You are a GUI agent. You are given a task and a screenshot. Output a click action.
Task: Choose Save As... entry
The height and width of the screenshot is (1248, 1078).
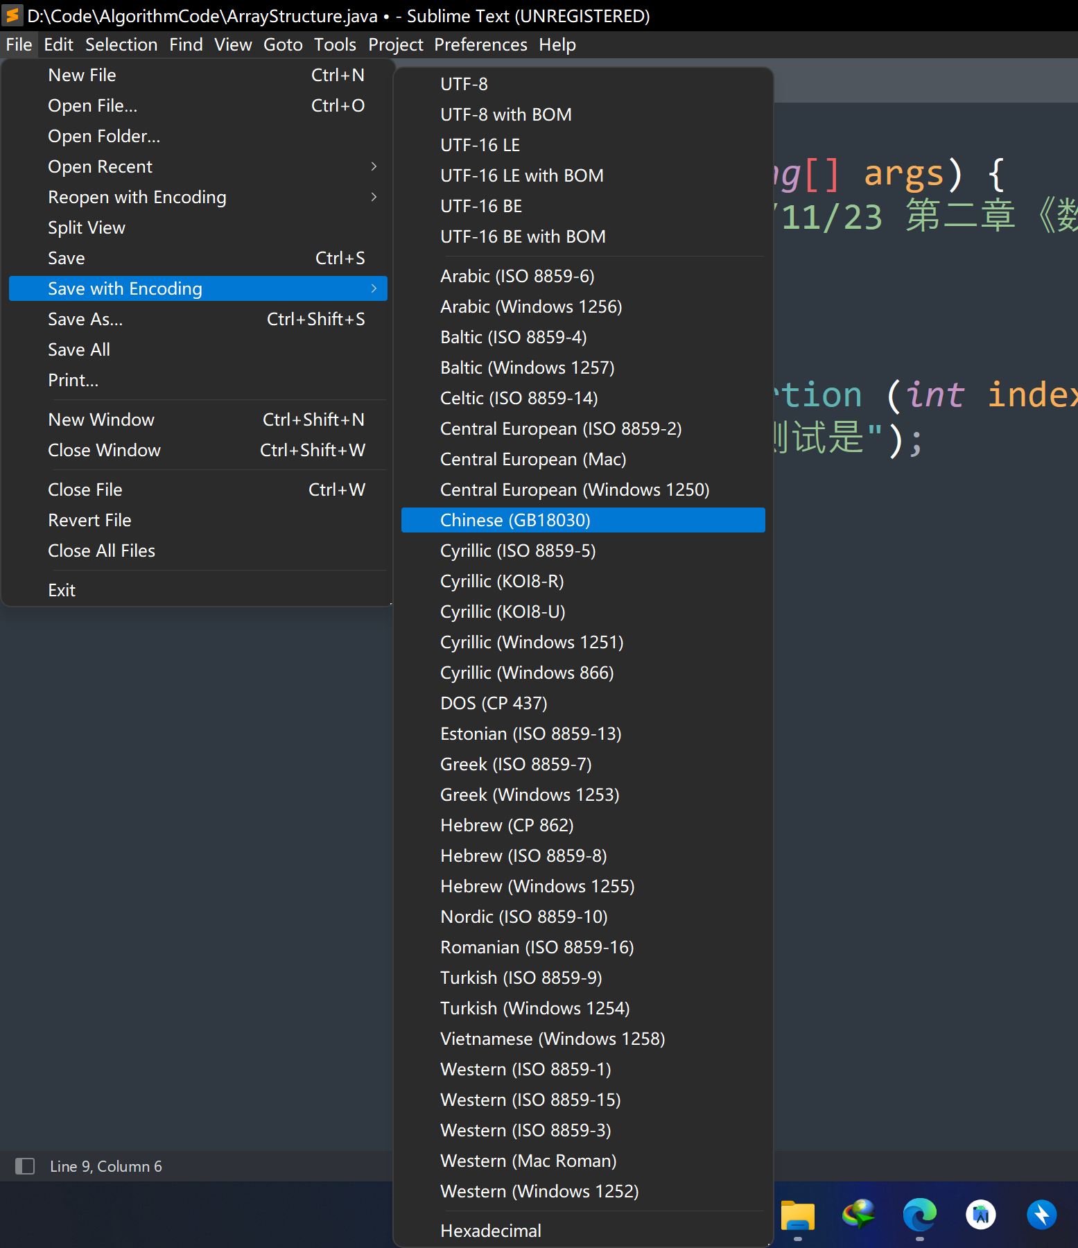pyautogui.click(x=198, y=319)
